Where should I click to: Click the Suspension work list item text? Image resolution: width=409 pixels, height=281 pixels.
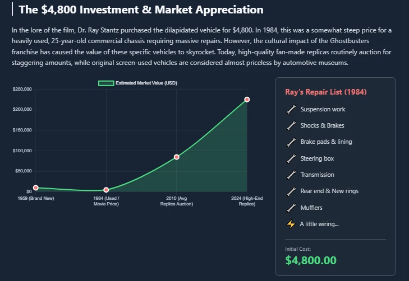[x=323, y=109]
